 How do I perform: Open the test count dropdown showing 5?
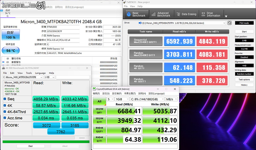pyautogui.click(x=110, y=99)
